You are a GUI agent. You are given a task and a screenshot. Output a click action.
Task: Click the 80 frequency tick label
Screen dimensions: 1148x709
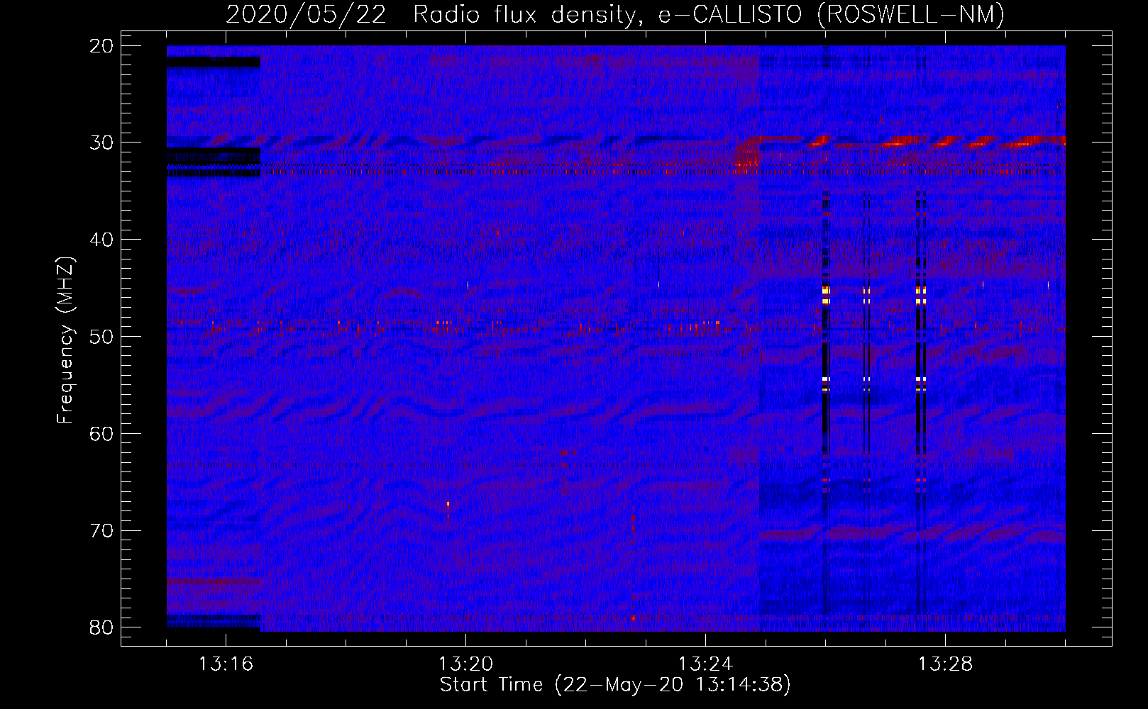101,627
